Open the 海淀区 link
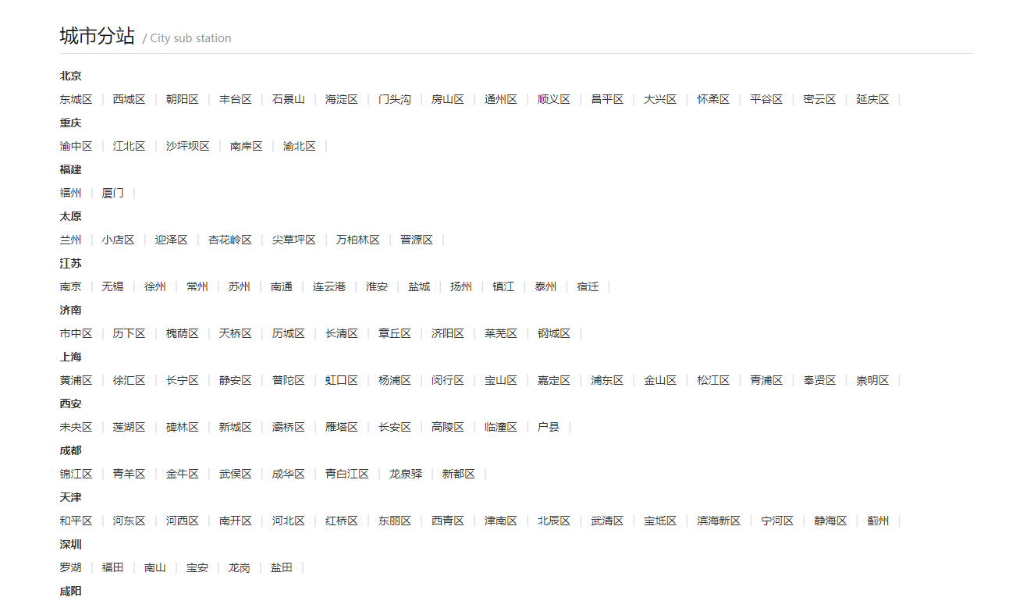1016x615 pixels. 341,99
